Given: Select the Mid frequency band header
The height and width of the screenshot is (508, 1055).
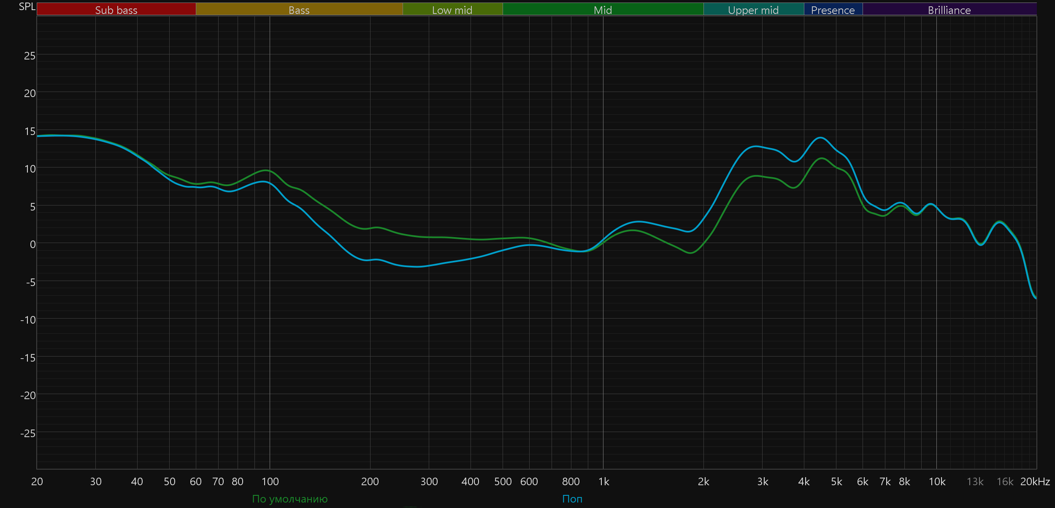Looking at the screenshot, I should 603,10.
